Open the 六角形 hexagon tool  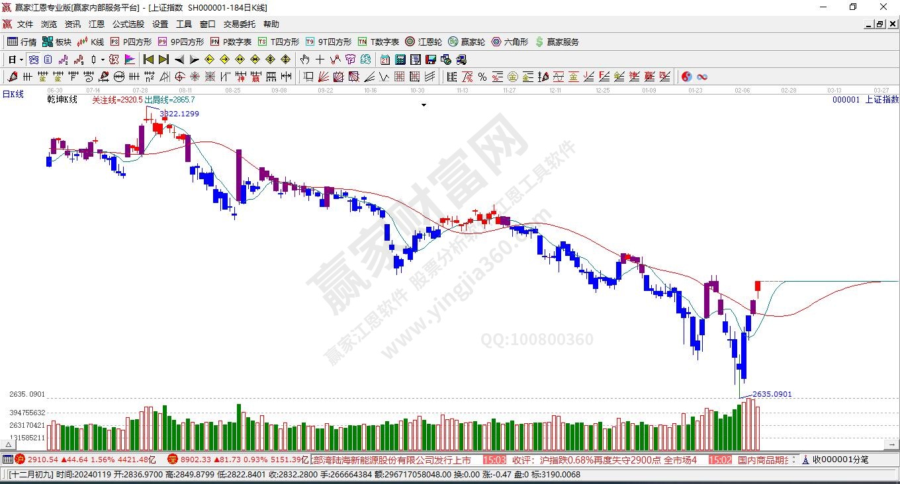click(x=510, y=42)
